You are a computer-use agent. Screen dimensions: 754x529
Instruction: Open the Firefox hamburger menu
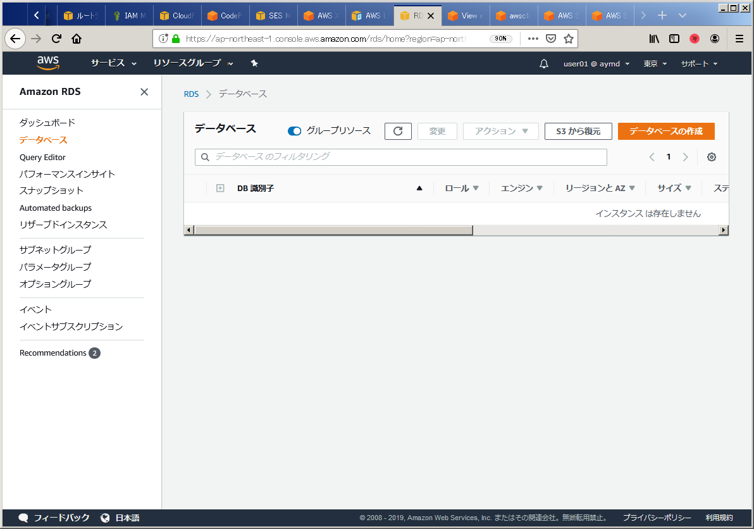click(739, 39)
